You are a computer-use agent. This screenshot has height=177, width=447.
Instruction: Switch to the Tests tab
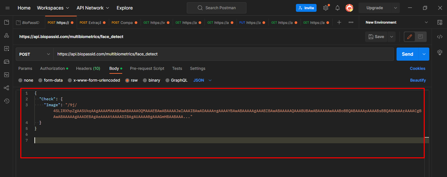(177, 69)
